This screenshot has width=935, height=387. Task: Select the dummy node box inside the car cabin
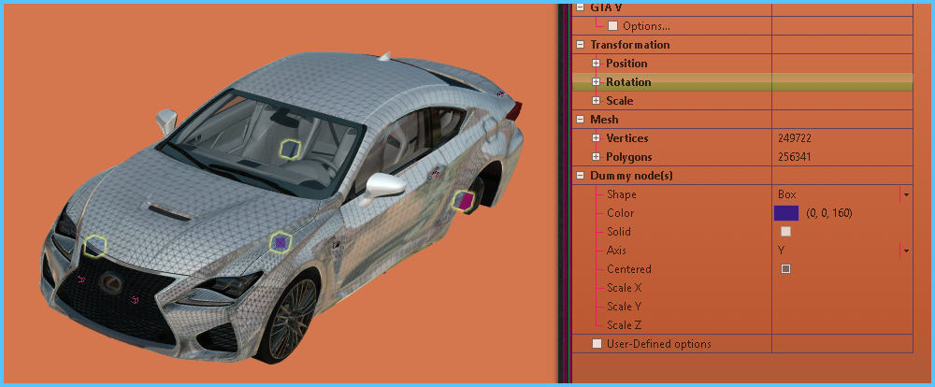[291, 148]
